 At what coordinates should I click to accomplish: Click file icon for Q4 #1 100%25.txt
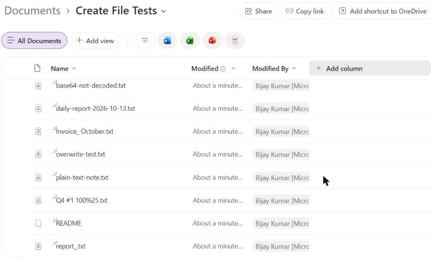tap(38, 200)
